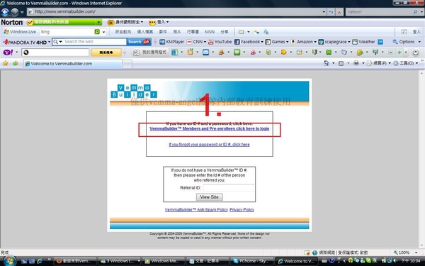Click the Windows Live toolbar button
This screenshot has width=425, height=266.
tap(20, 32)
